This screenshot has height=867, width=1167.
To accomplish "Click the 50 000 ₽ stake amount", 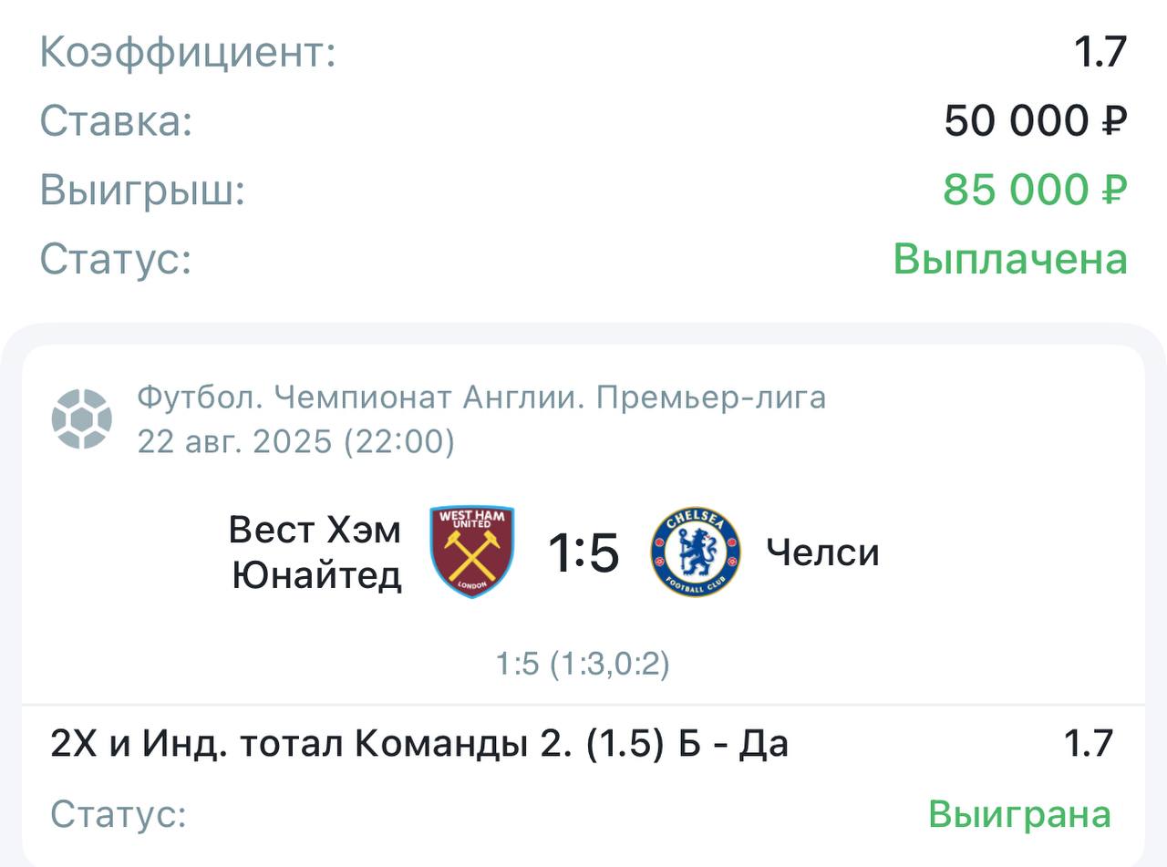I will 1035,120.
